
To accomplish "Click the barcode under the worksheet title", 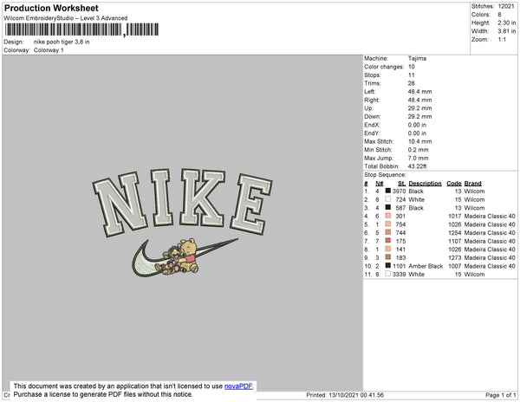I will coord(81,29).
